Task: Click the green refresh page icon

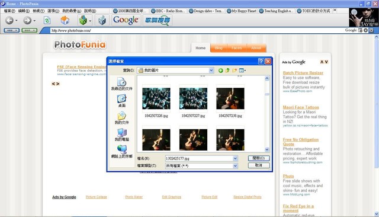Action: (47, 20)
